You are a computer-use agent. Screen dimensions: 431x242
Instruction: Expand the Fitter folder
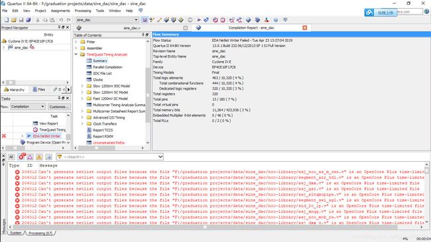point(76,42)
